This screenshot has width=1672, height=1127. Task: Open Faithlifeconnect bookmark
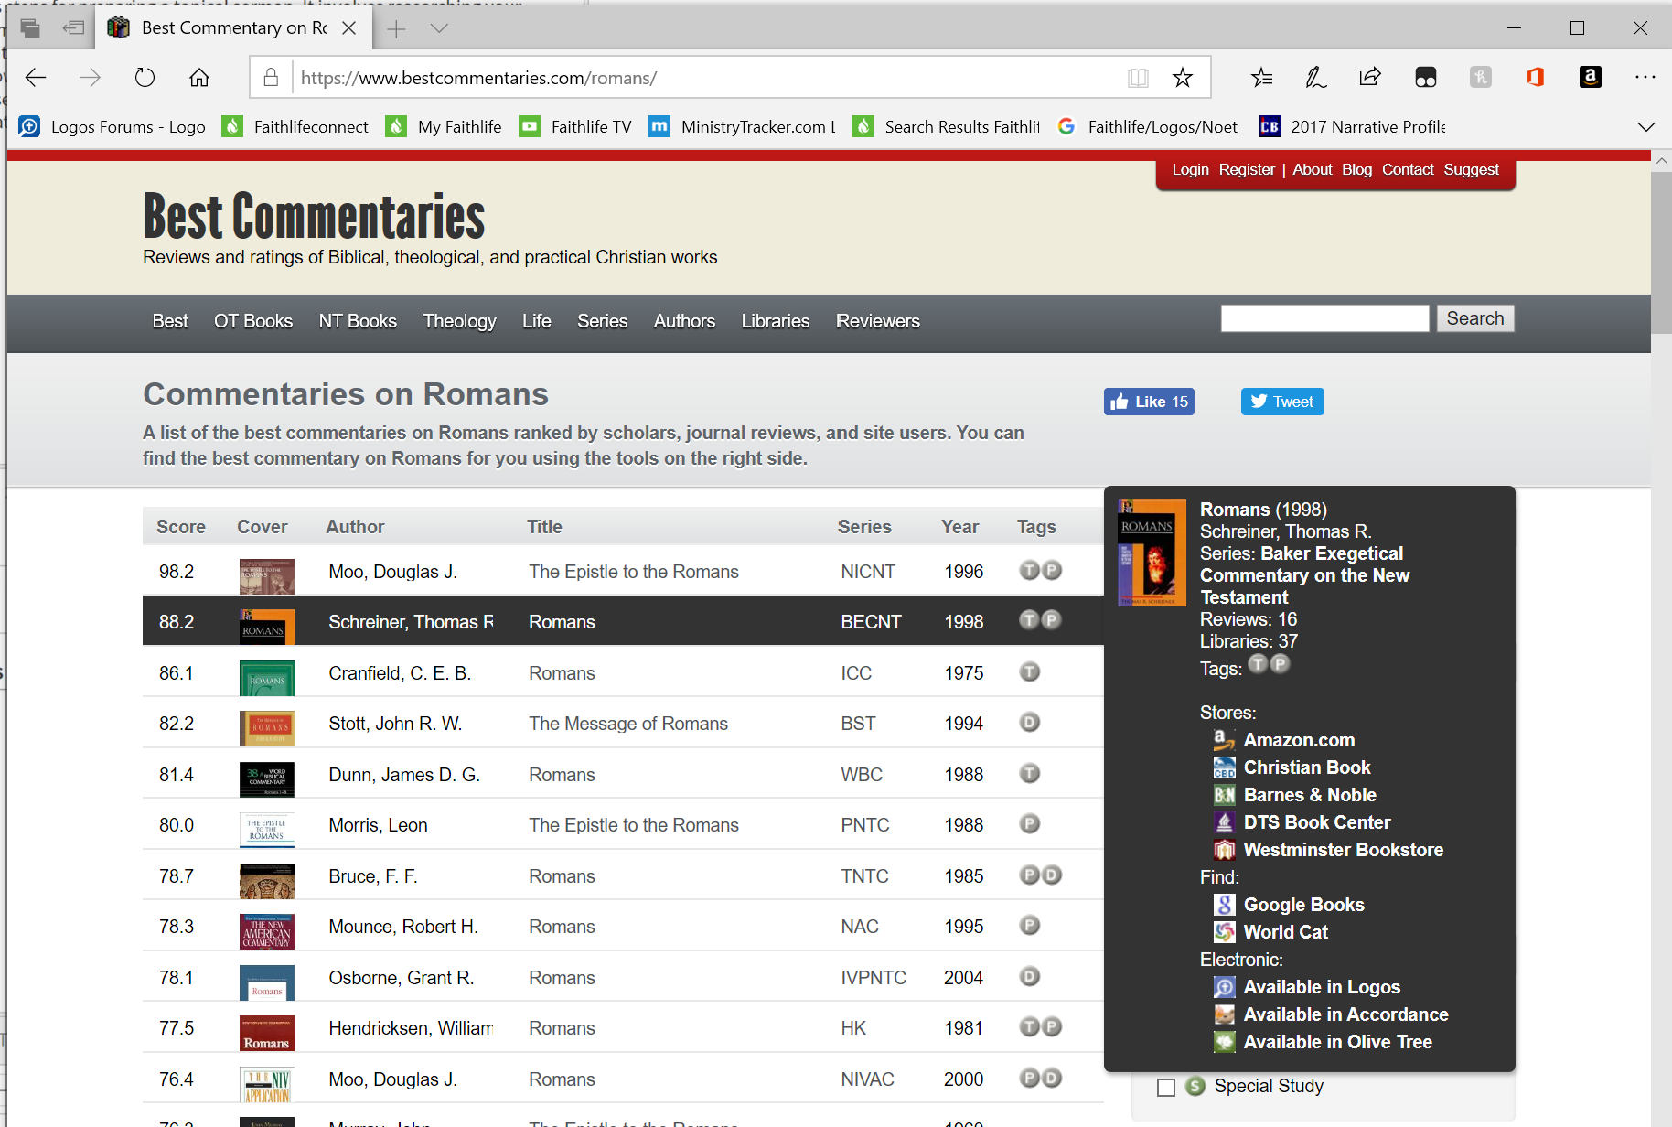coord(295,127)
